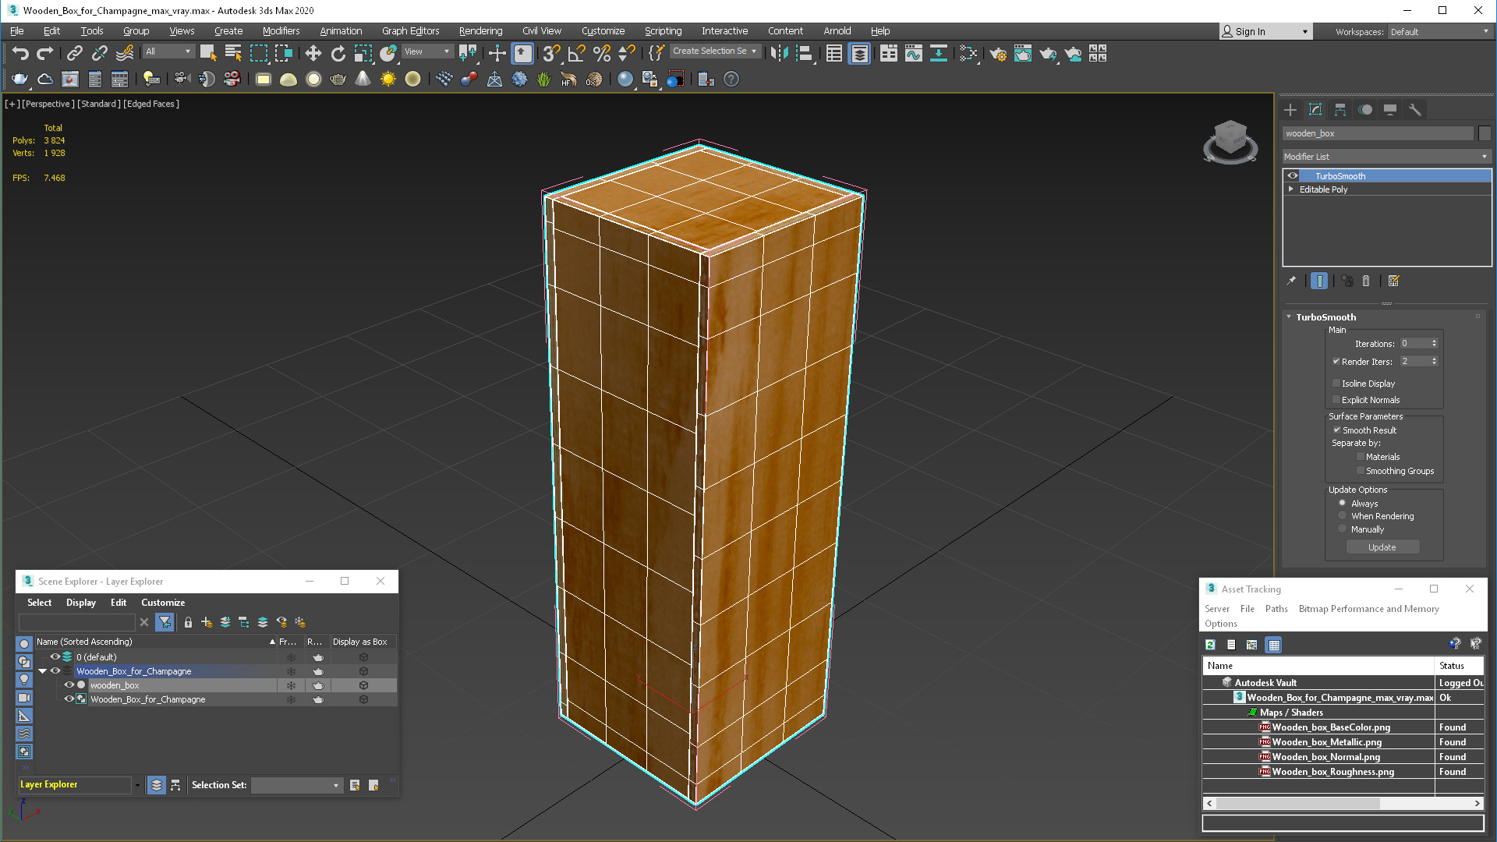
Task: Open the Utilities wrench tab
Action: 1415,109
